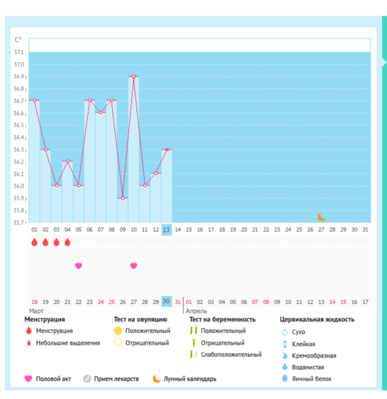Viewport: 387px width, 399px height.
Task: Select the pink heart under day 10
Action: click(133, 266)
